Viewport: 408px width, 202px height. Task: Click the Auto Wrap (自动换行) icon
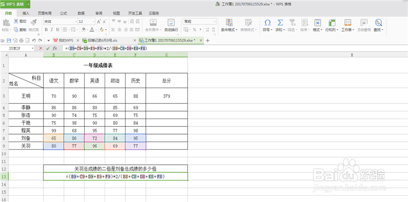tap(171, 22)
